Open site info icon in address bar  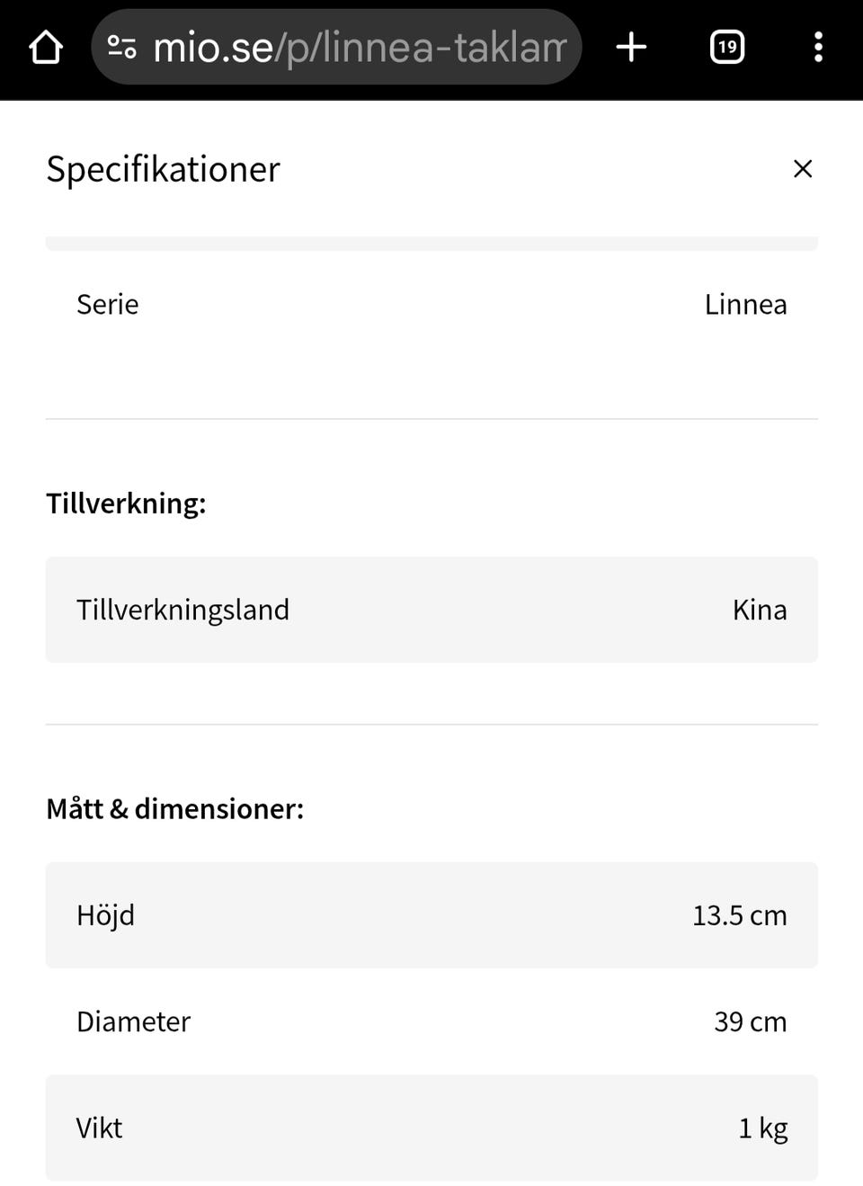pos(122,47)
